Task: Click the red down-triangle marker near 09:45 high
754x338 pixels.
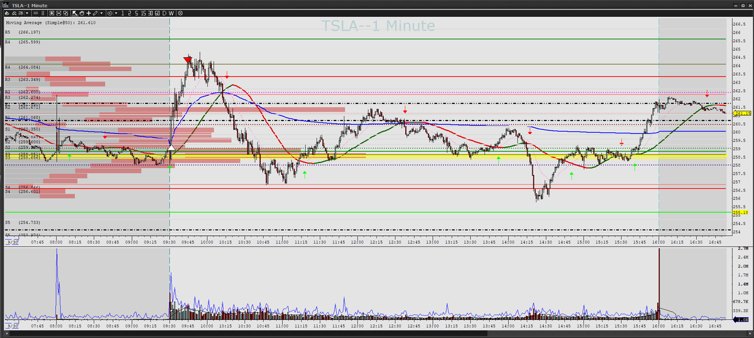Action: (x=188, y=60)
